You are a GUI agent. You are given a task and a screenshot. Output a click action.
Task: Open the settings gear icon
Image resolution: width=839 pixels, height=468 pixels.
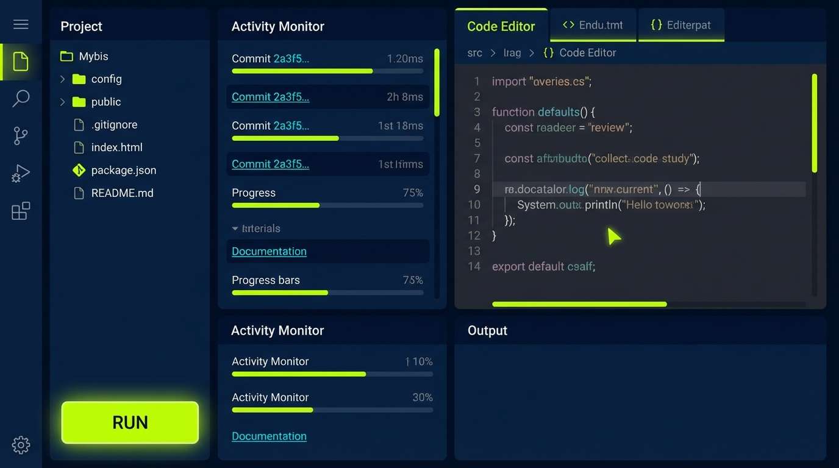[x=21, y=445]
